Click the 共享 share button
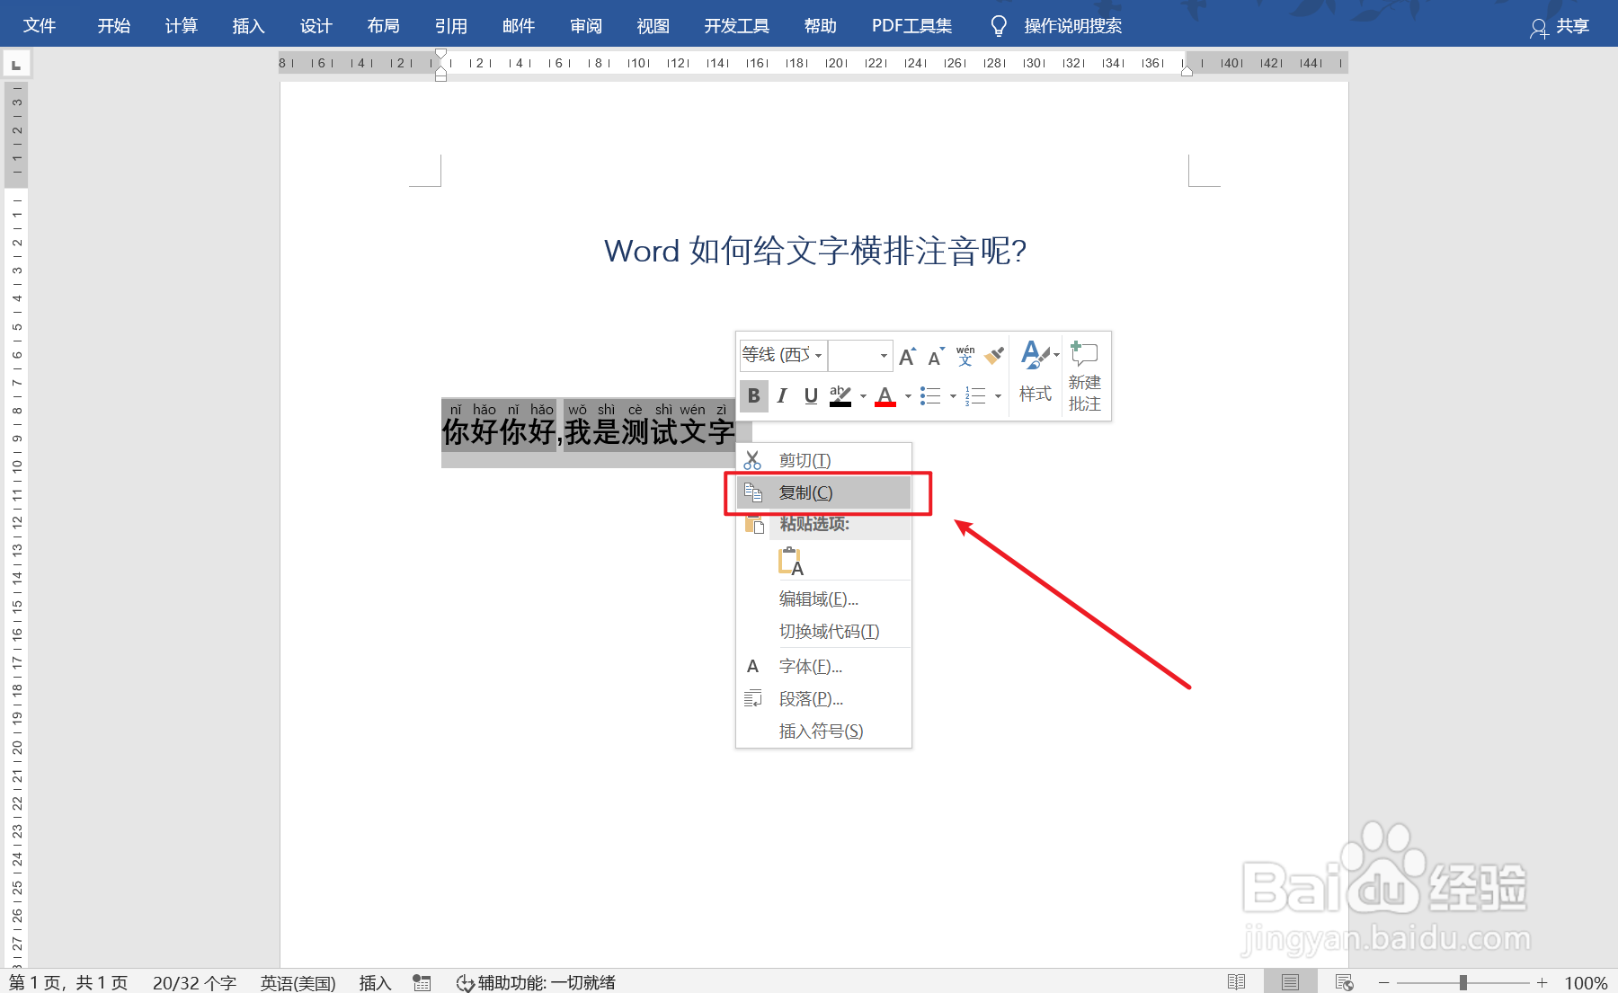The height and width of the screenshot is (993, 1618). point(1560,26)
